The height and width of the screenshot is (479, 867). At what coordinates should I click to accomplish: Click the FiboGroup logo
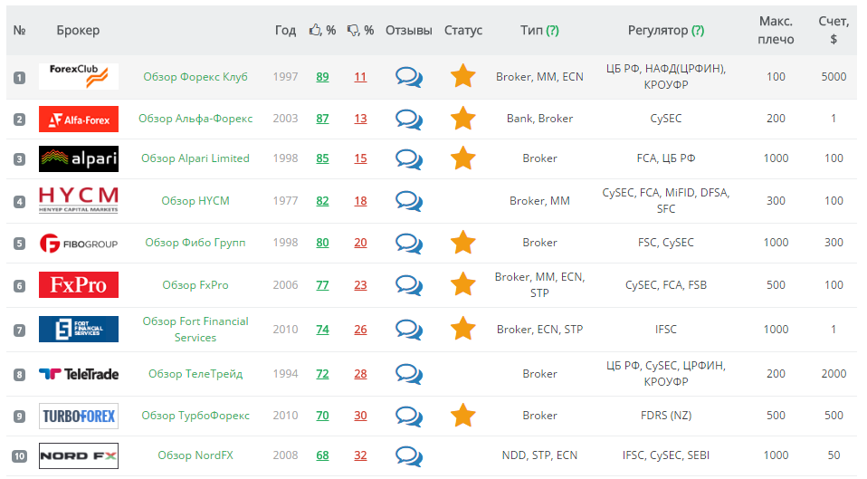[x=79, y=244]
